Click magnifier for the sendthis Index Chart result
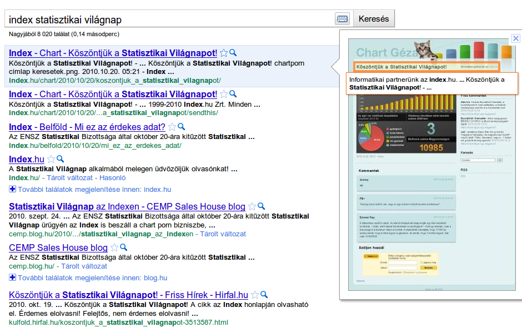This screenshot has width=522, height=332. click(233, 93)
